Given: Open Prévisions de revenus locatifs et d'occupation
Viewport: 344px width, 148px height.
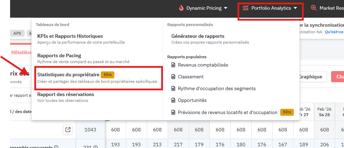Looking at the screenshot, I should click(x=227, y=112).
